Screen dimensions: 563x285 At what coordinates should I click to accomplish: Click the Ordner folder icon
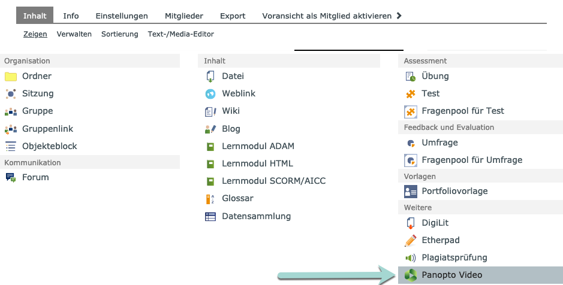(11, 77)
